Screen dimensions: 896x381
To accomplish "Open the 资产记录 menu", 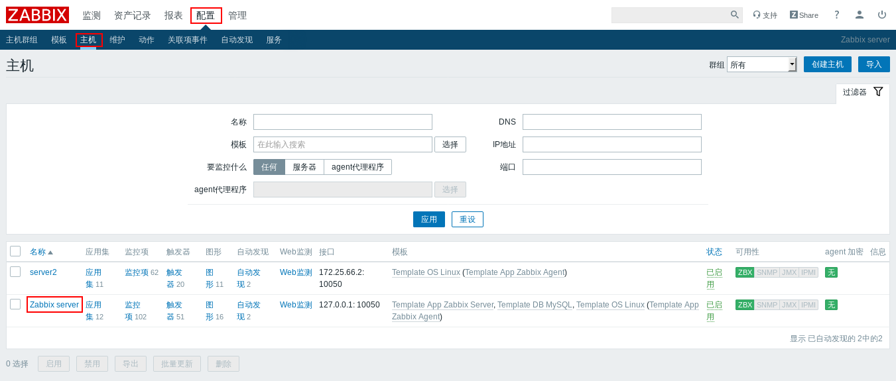I will point(133,15).
